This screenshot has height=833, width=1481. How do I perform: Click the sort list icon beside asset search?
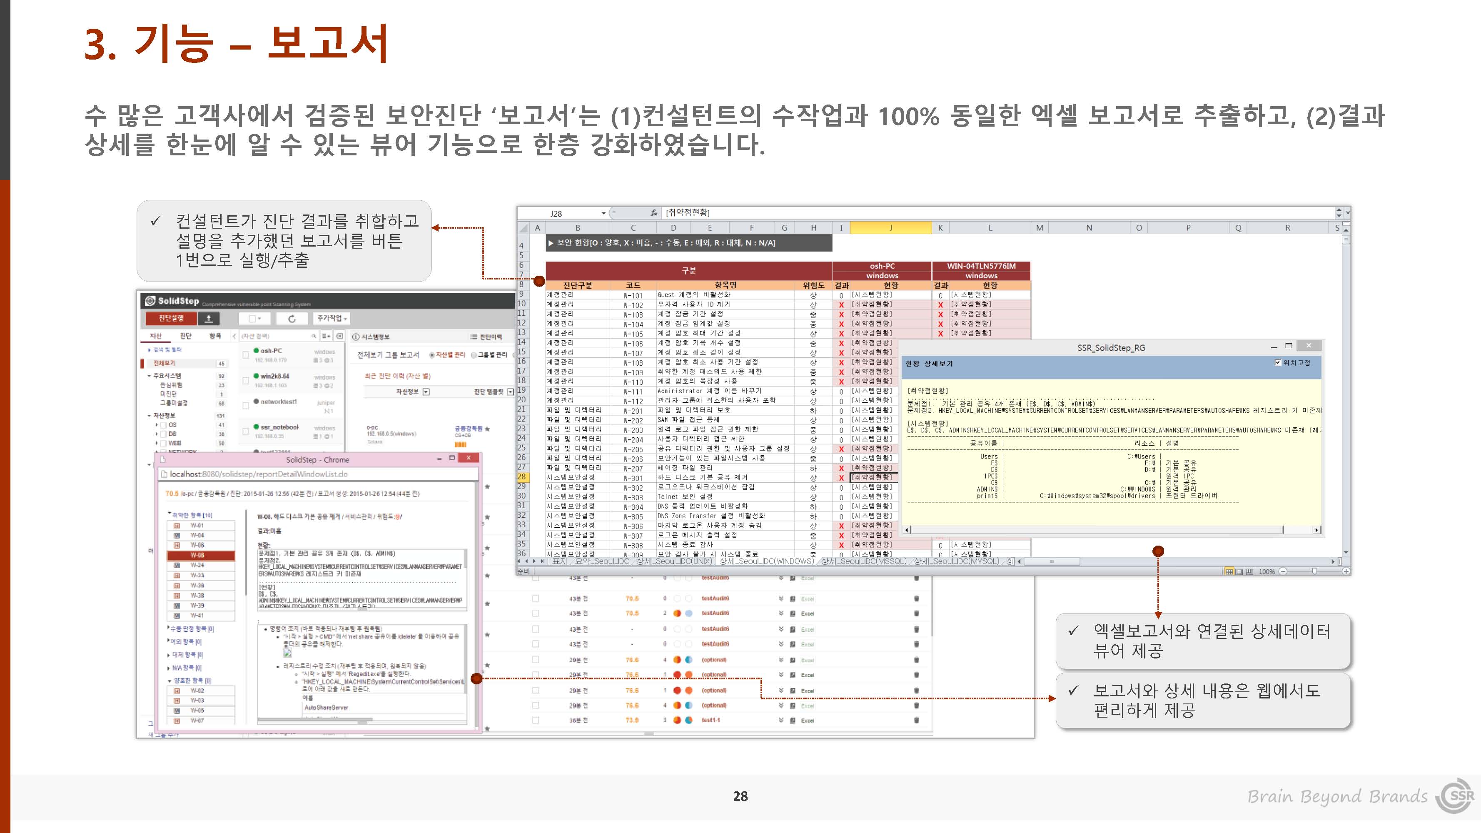click(x=326, y=336)
